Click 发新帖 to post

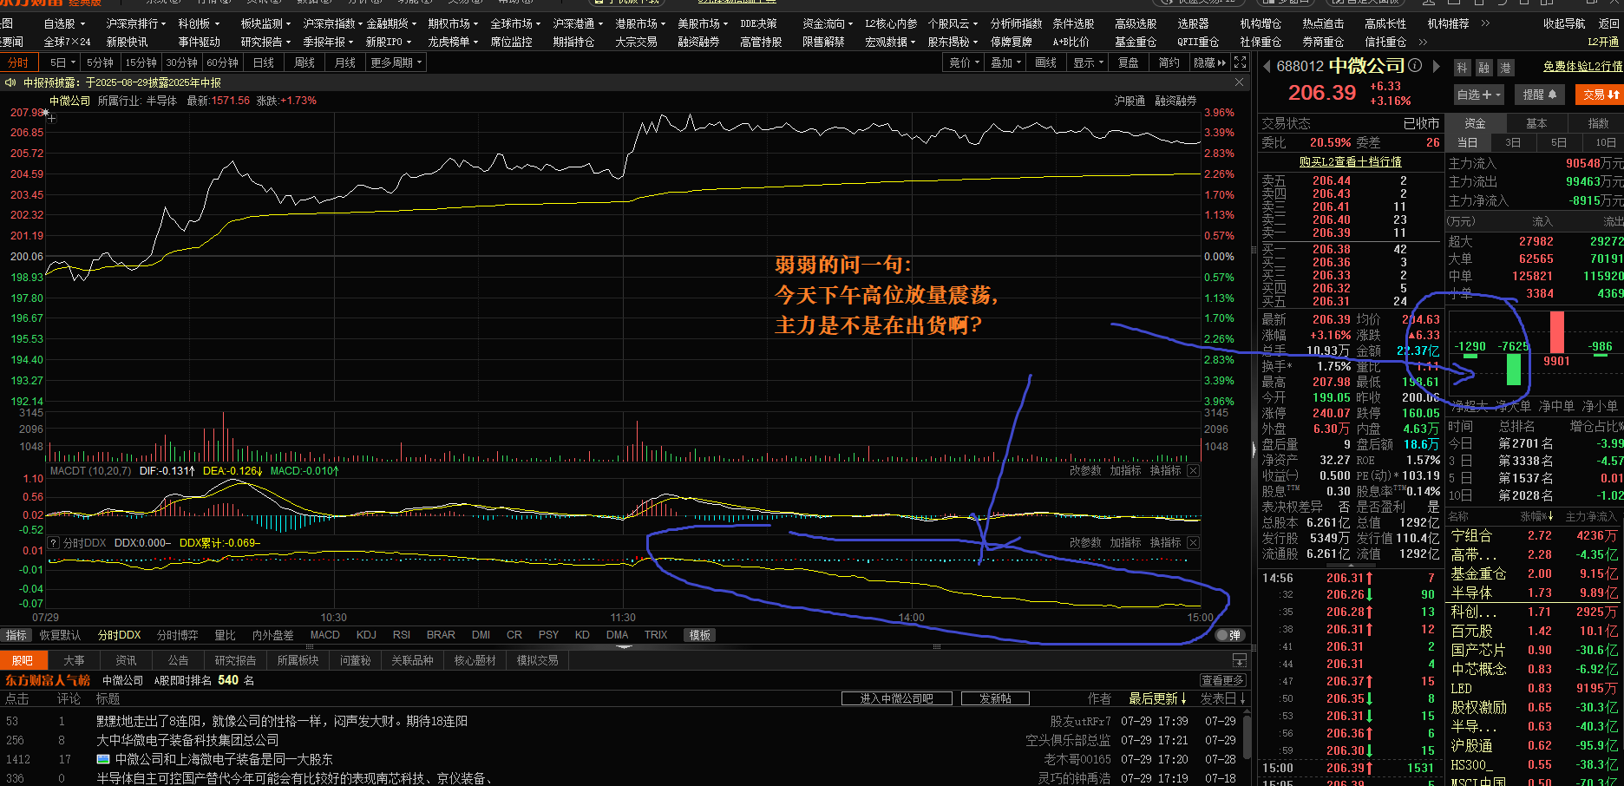pyautogui.click(x=994, y=698)
